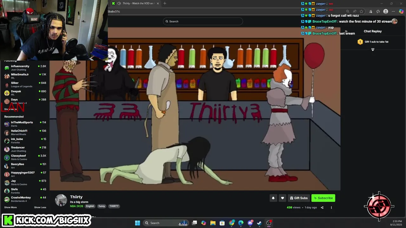Click the Kick favicon on the tab
Screen dimensions: 406x228
pyautogui.click(x=113, y=3)
